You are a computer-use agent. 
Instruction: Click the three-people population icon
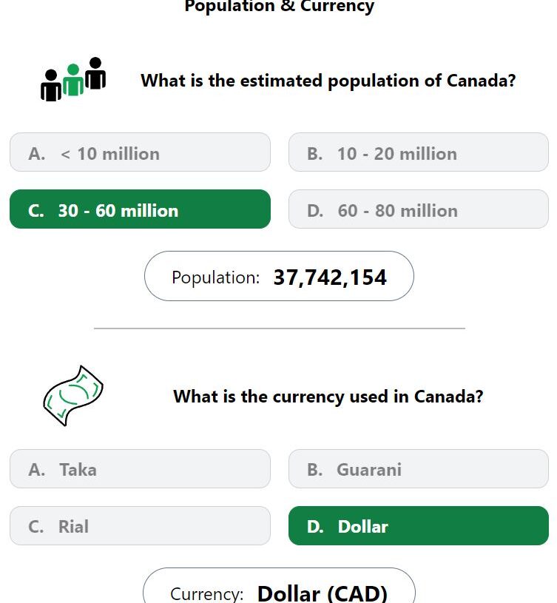pos(73,79)
